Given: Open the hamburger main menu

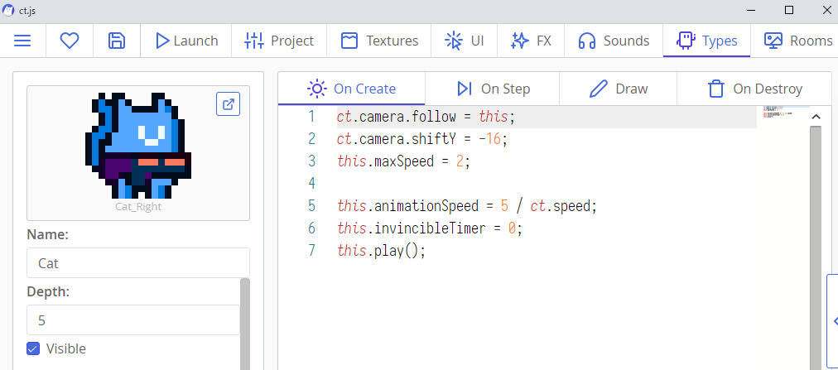Looking at the screenshot, I should tap(22, 41).
